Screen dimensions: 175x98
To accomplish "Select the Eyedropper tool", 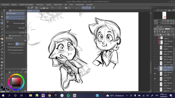I will pyautogui.click(x=2, y=33).
